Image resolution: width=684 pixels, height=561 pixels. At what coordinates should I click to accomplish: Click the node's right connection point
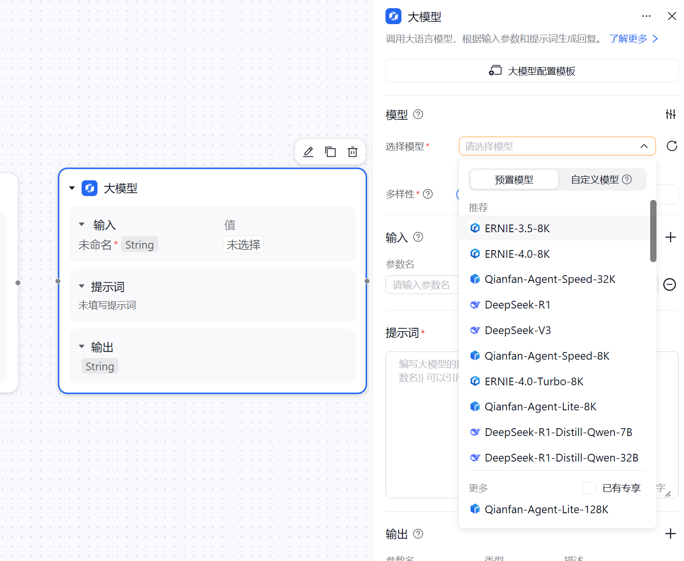click(367, 281)
